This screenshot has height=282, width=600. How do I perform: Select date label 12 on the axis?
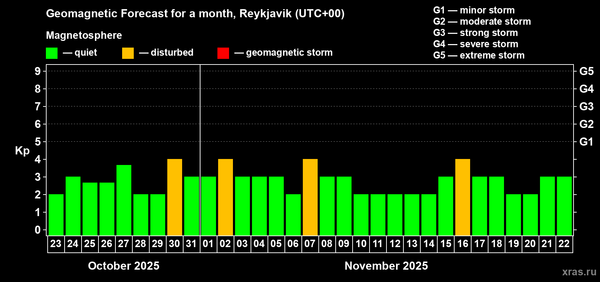[x=395, y=244]
